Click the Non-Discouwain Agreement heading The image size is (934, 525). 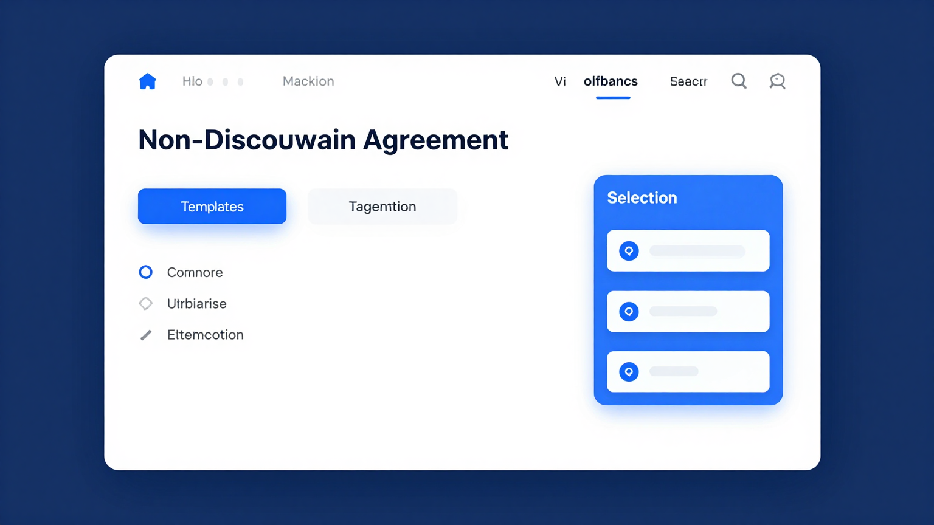323,140
